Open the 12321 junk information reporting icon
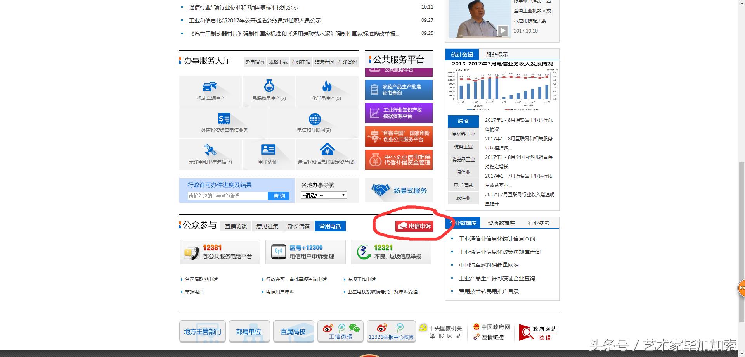The height and width of the screenshot is (357, 745). tap(362, 251)
